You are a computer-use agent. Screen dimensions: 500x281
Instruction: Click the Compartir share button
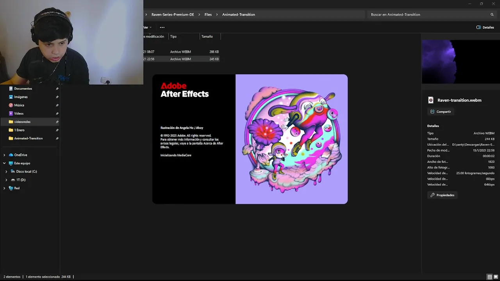(x=441, y=112)
